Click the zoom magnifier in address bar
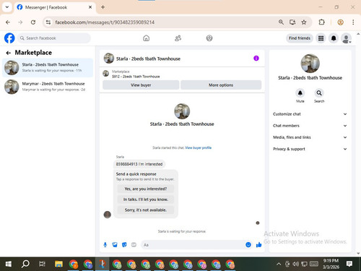The image size is (361, 271). (x=281, y=22)
